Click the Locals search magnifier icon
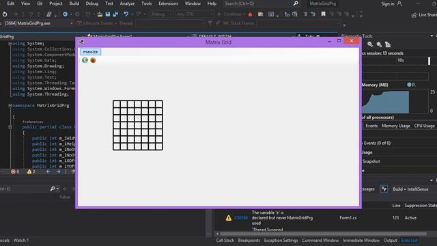 click(x=53, y=189)
